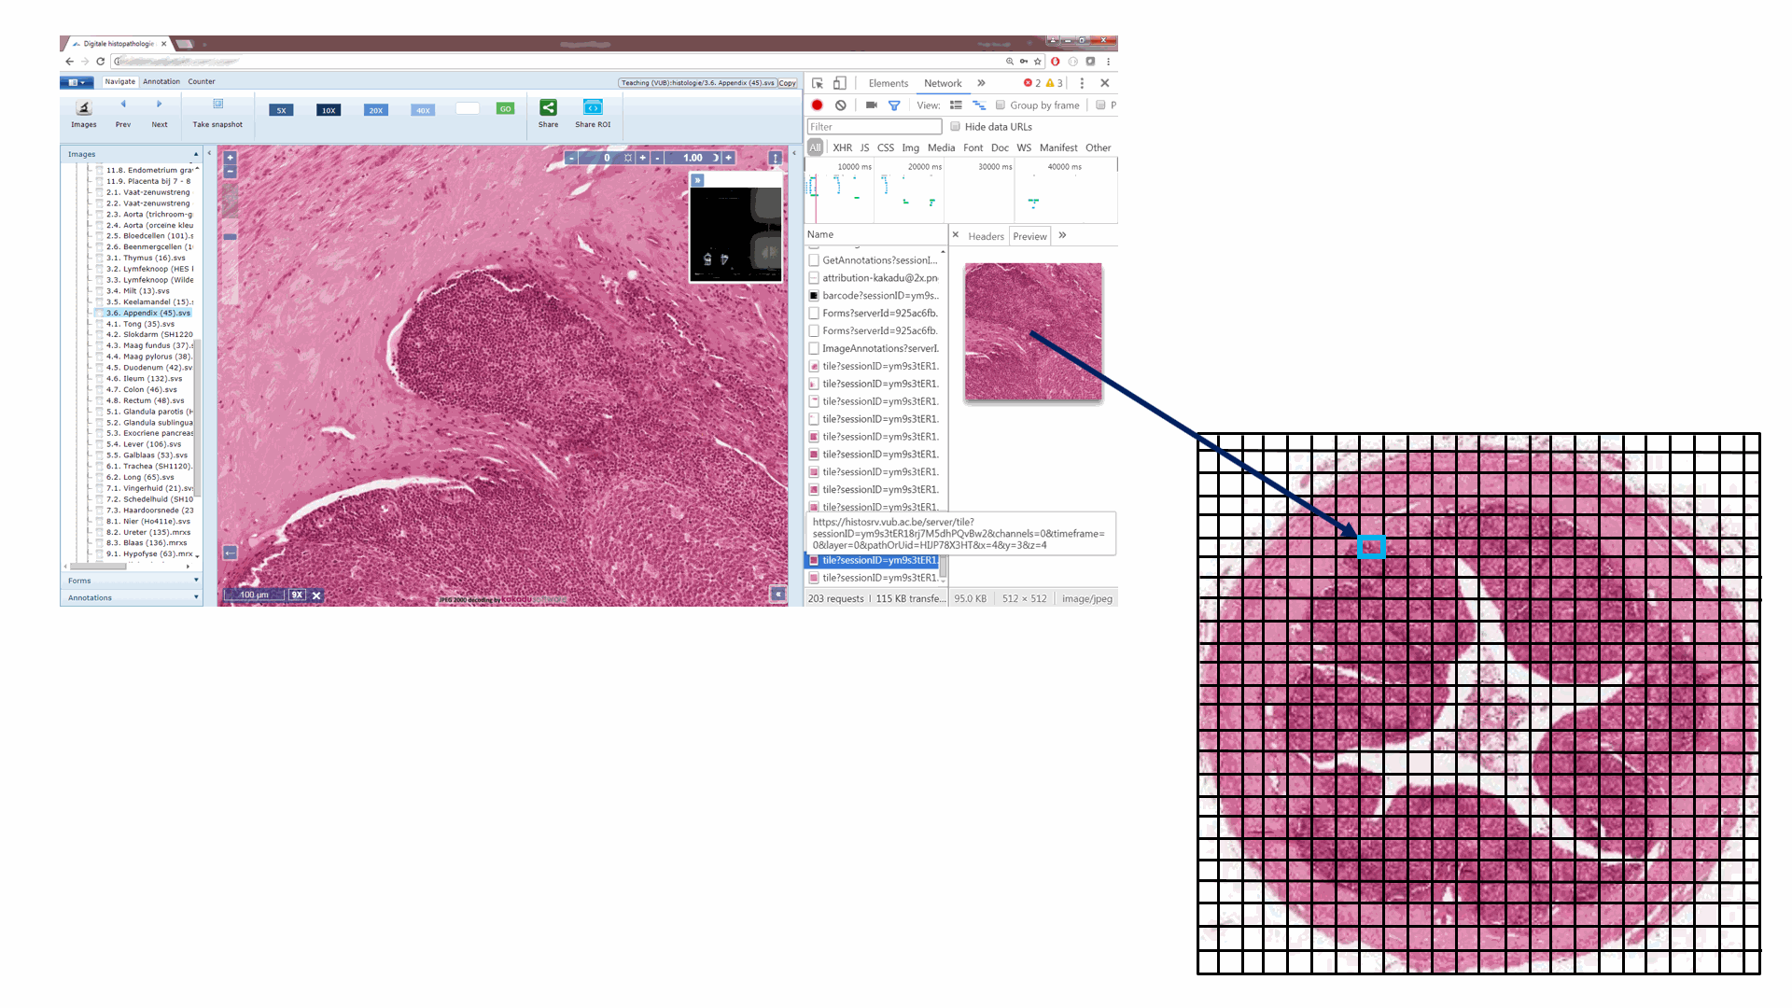This screenshot has height=1008, width=1792.
Task: Open the Share ROI tool
Action: 593,107
